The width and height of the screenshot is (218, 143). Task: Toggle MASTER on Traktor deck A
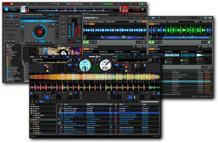92,24
